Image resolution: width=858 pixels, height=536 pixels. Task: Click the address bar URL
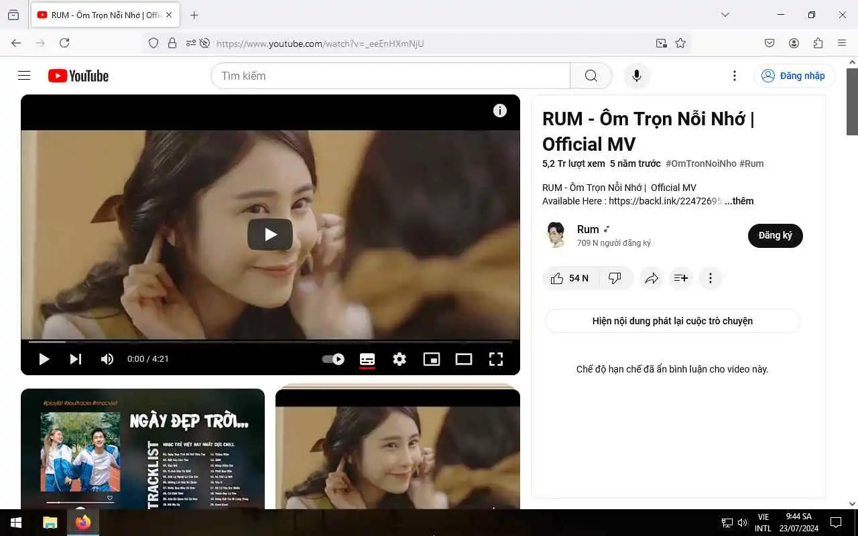point(320,44)
